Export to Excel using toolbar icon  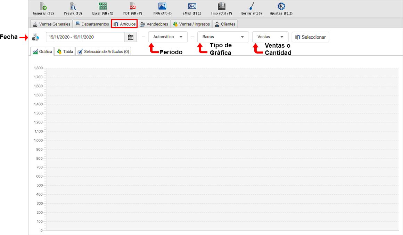point(103,6)
